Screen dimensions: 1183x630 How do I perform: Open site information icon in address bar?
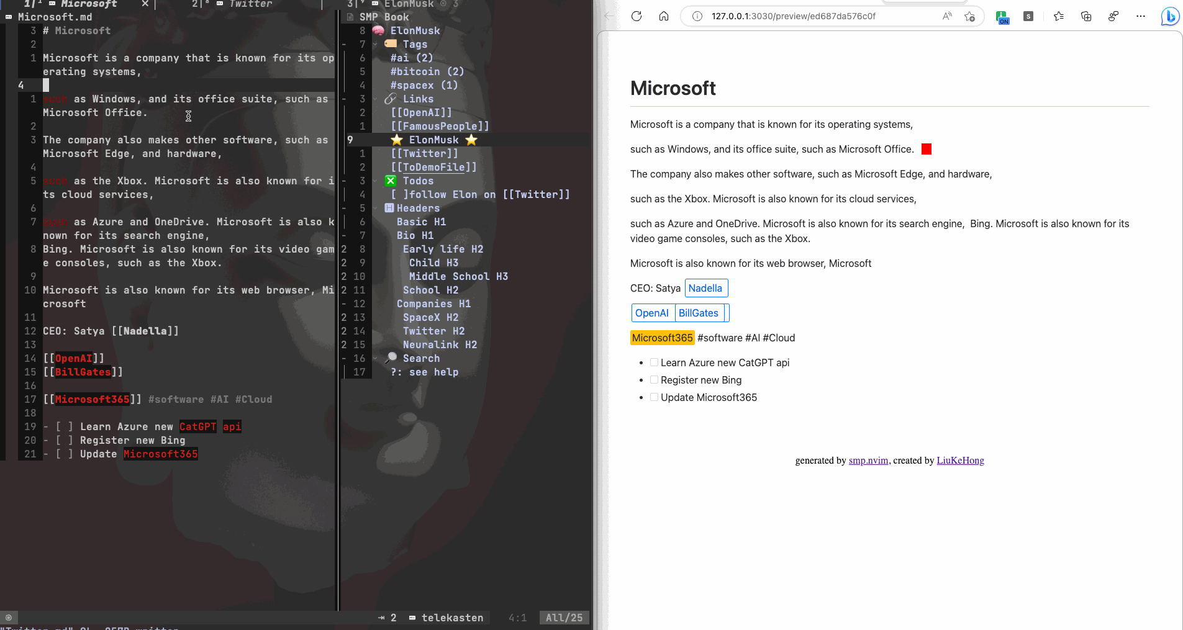(697, 16)
